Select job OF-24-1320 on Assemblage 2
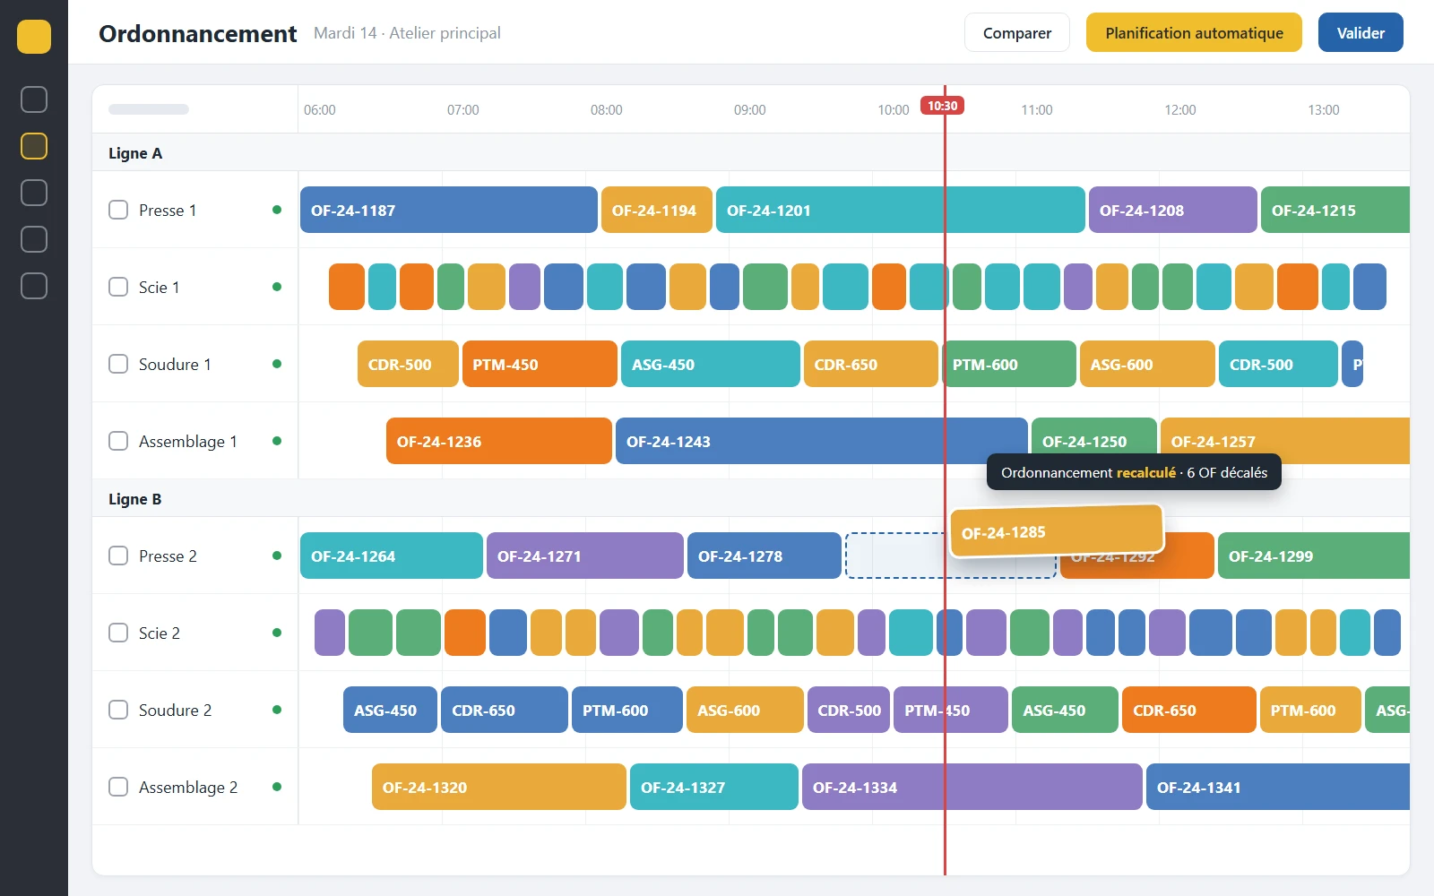Image resolution: width=1434 pixels, height=896 pixels. tap(499, 787)
